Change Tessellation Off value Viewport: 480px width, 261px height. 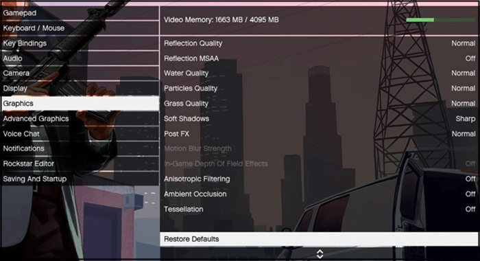coord(470,209)
